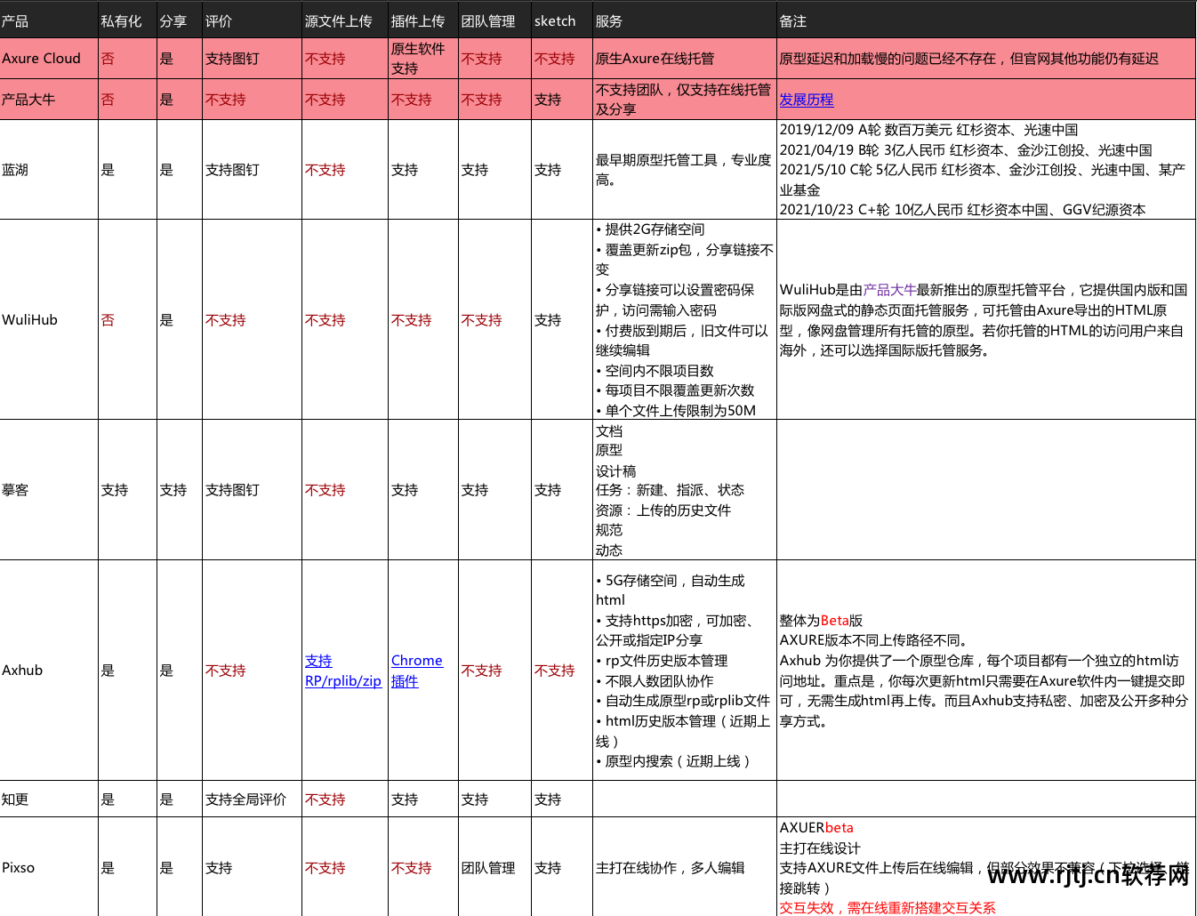Select 私有化 支持 cell in 摹客 row

pyautogui.click(x=127, y=490)
